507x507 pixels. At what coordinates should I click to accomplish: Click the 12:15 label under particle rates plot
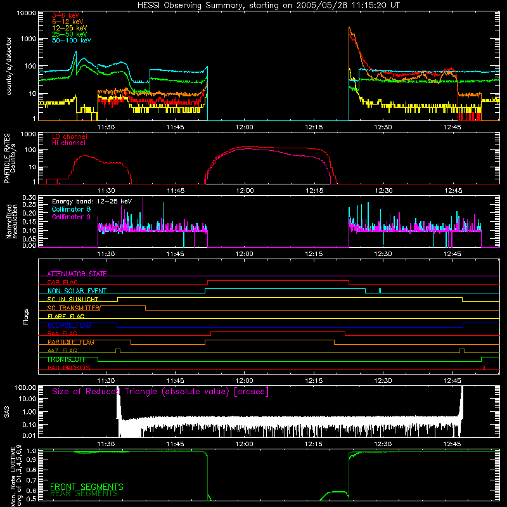314,191
